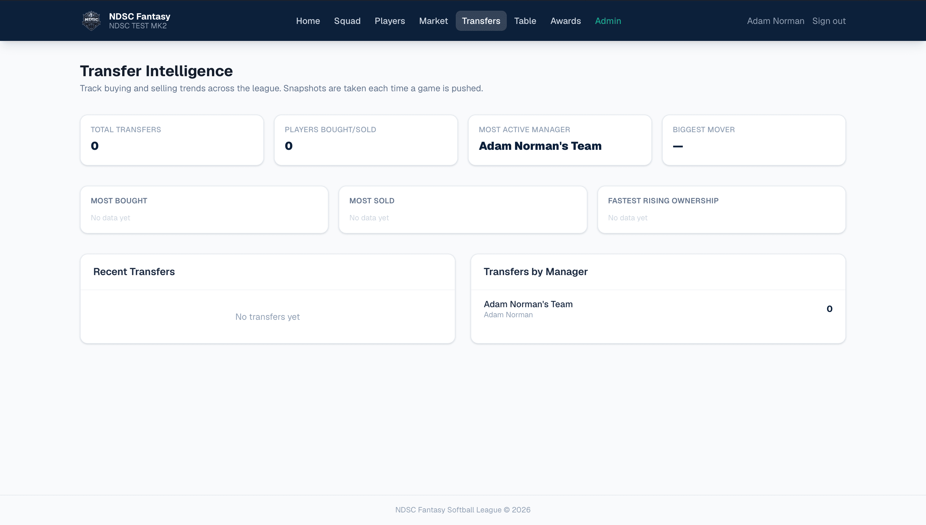Viewport: 926px width, 525px height.
Task: Click No data yet under Most Bought
Action: (x=110, y=218)
